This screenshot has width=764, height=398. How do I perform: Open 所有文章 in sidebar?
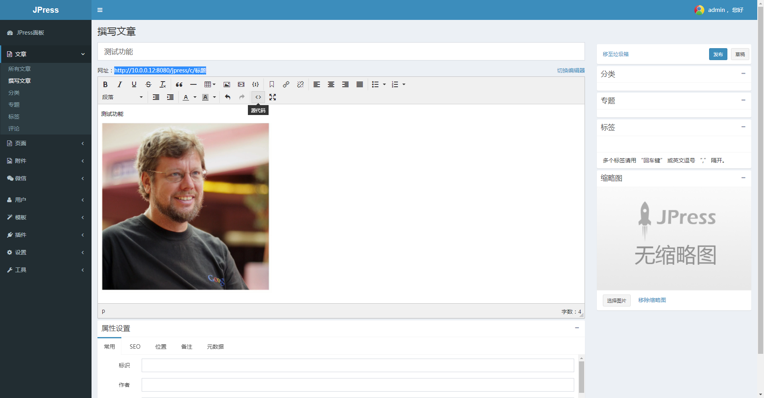pos(19,69)
